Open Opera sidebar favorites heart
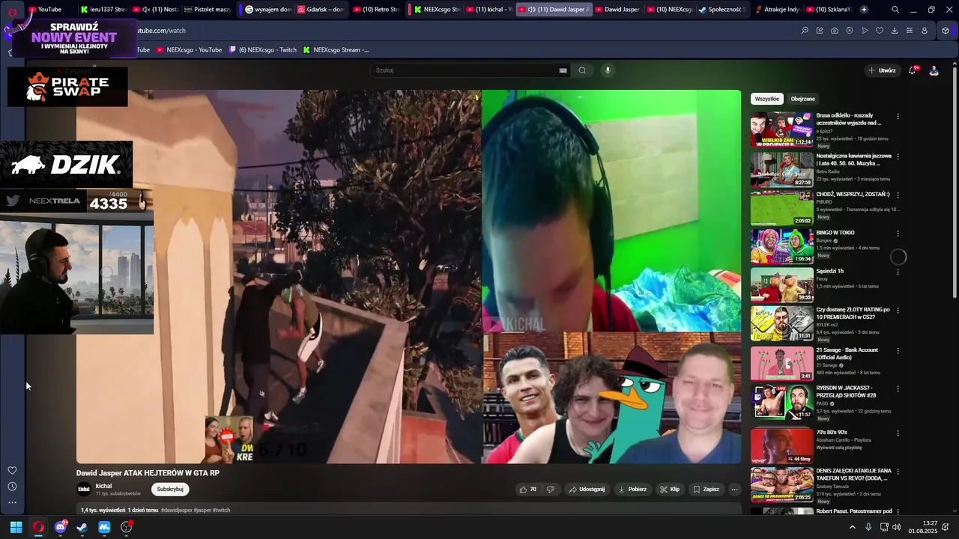Screen dimensions: 959x539 coord(12,470)
